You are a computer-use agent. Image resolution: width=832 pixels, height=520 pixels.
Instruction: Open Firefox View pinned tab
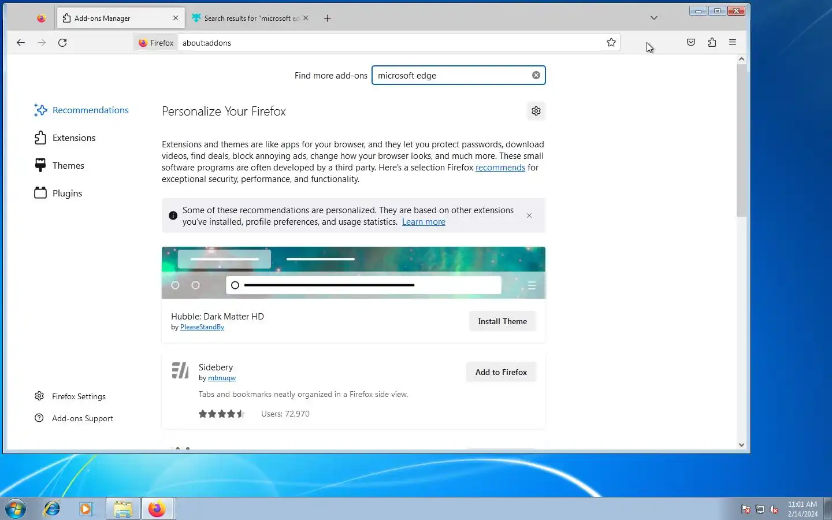pyautogui.click(x=41, y=18)
